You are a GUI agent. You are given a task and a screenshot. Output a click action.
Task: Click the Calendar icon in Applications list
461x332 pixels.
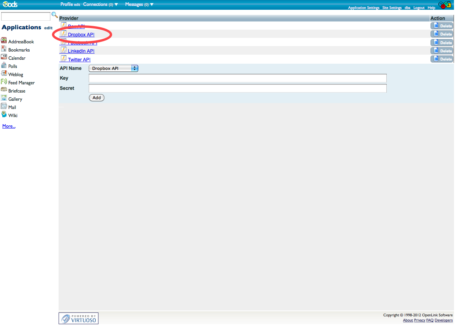pos(4,57)
